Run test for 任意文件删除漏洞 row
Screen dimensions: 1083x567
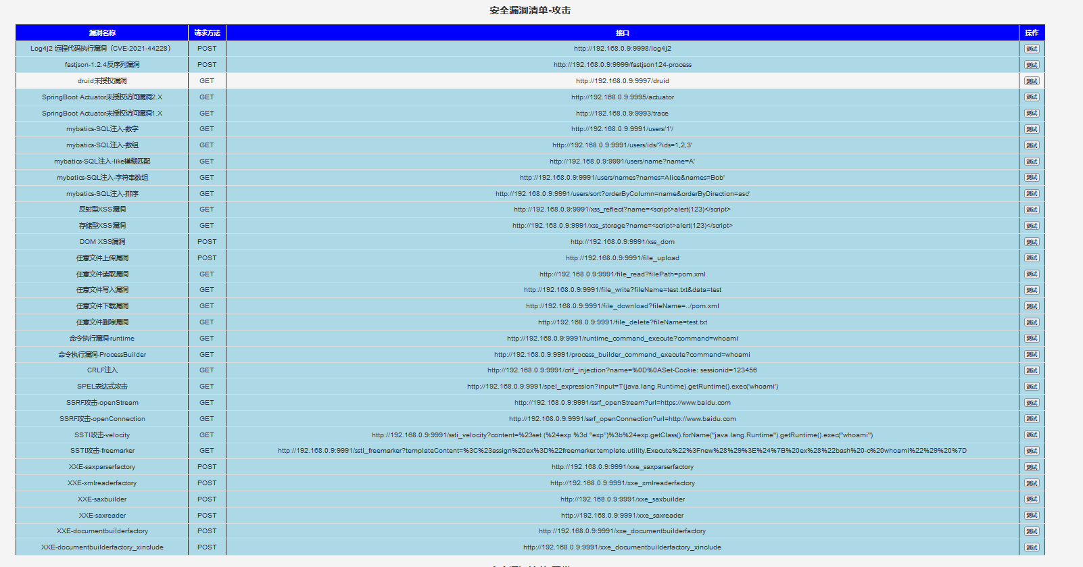1032,322
